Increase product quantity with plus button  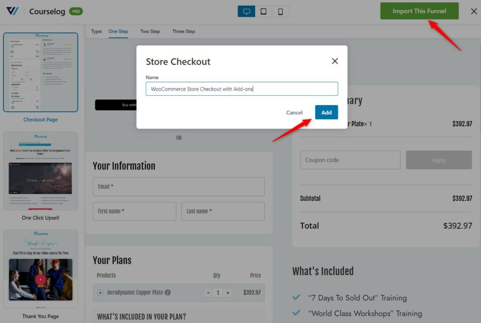click(x=228, y=292)
